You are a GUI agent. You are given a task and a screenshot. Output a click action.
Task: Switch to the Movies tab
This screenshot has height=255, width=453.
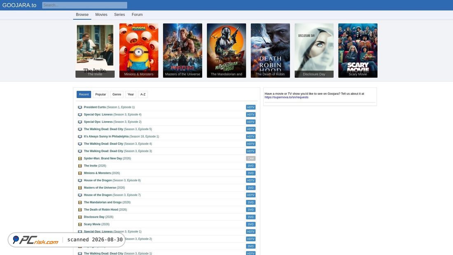(101, 15)
